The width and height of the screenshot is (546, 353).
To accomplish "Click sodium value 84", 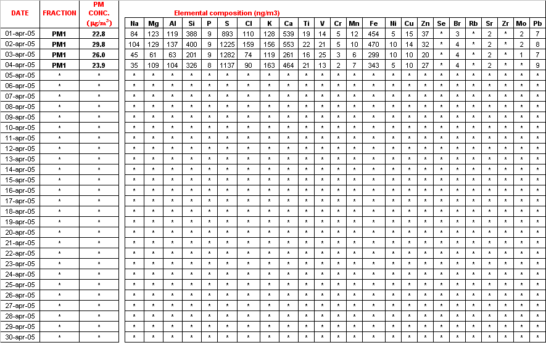I will (x=134, y=34).
